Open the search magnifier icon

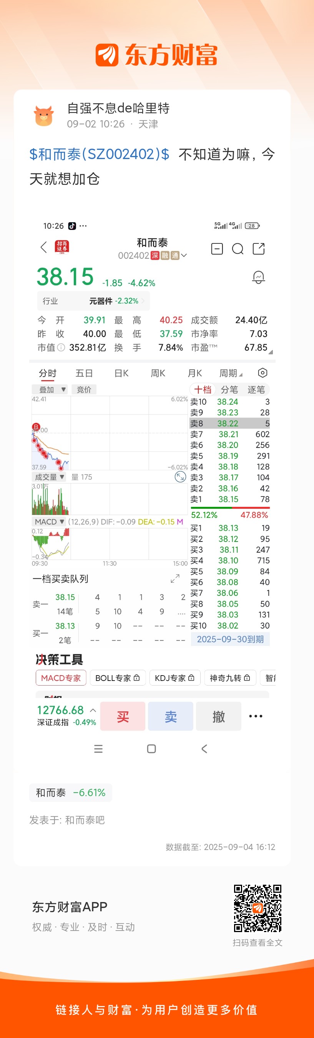click(238, 249)
